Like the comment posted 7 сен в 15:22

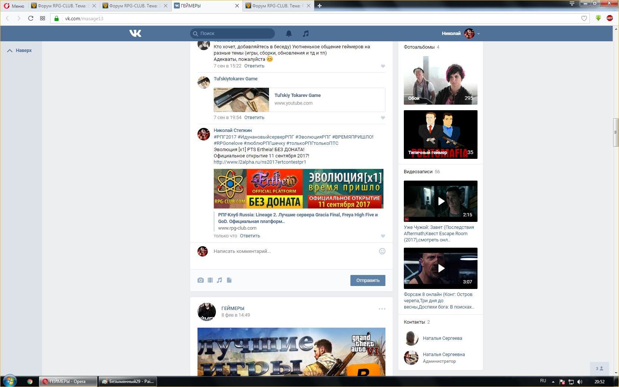pyautogui.click(x=383, y=66)
